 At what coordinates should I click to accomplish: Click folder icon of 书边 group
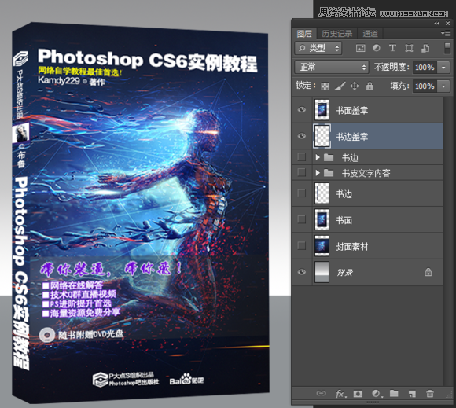(329, 157)
